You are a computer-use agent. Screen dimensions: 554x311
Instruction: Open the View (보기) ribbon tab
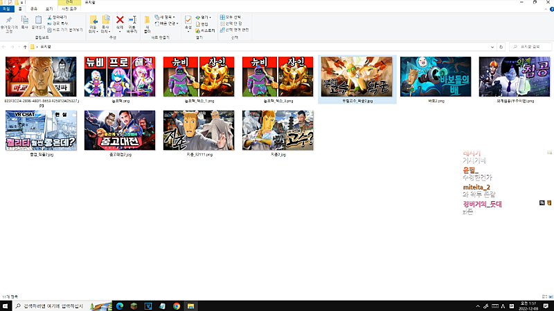(48, 8)
